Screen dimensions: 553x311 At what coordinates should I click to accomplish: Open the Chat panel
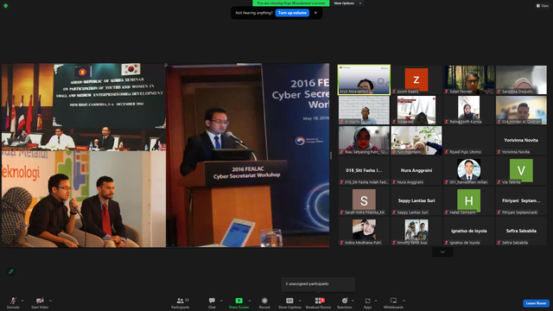[x=212, y=302]
